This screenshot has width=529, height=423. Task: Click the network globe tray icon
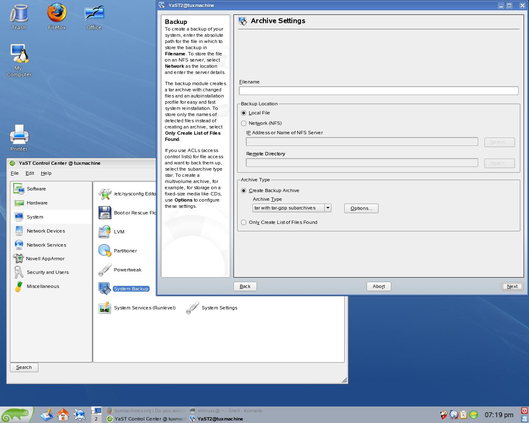coord(454,415)
